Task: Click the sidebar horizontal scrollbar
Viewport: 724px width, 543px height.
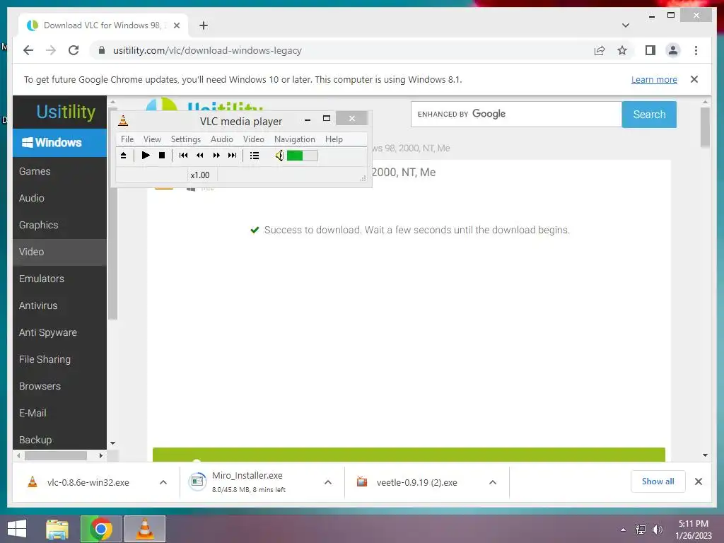Action: [x=56, y=456]
